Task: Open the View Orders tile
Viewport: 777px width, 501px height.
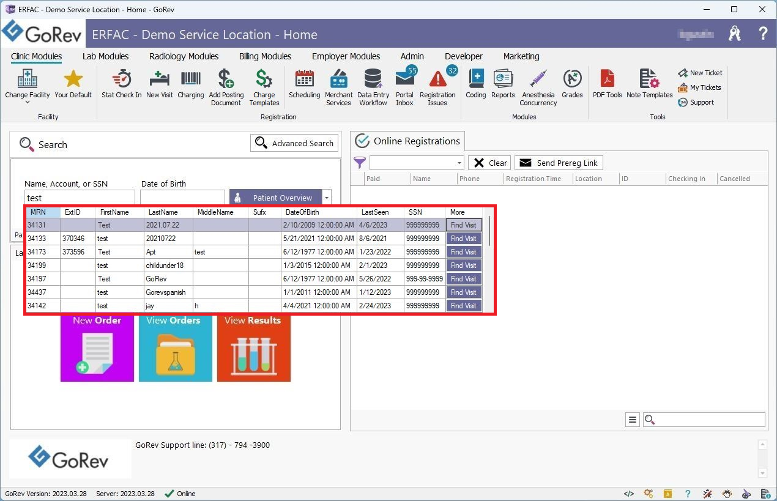Action: coord(176,348)
